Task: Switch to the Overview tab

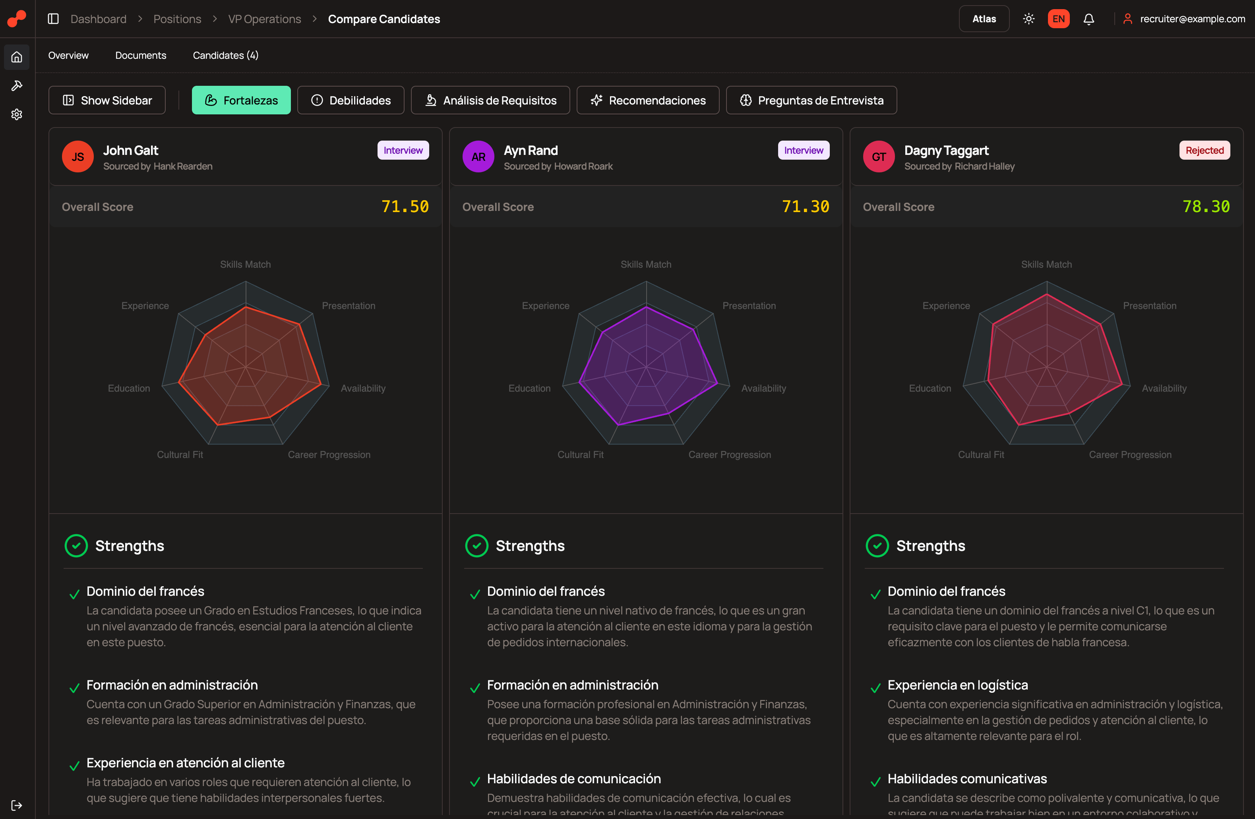Action: 68,55
